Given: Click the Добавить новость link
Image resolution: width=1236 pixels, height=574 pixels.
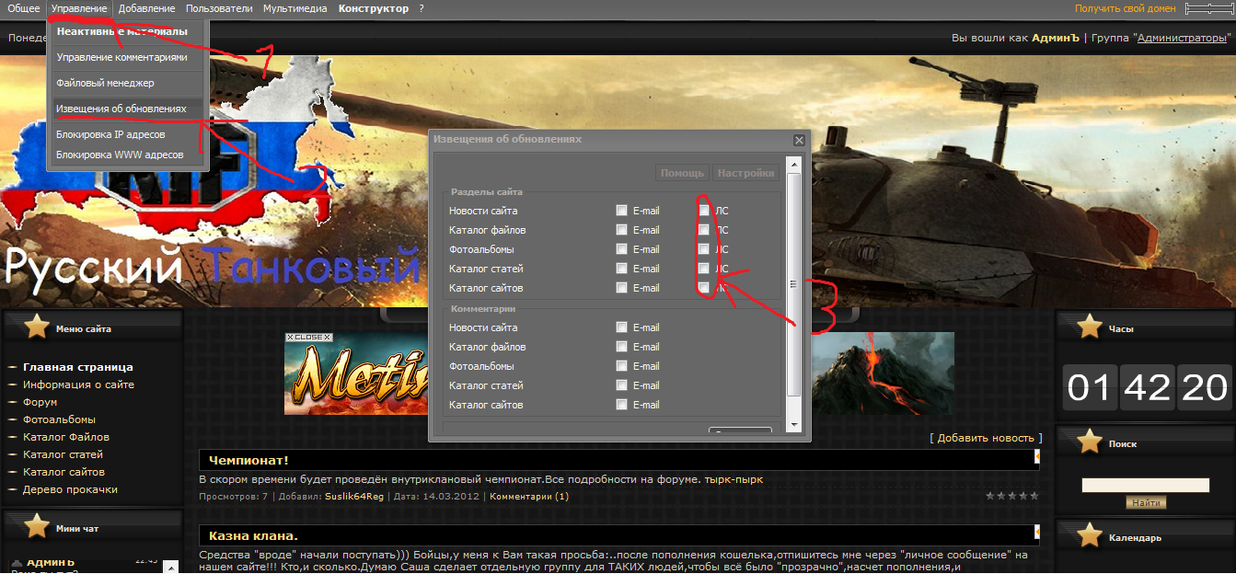Looking at the screenshot, I should [x=987, y=438].
